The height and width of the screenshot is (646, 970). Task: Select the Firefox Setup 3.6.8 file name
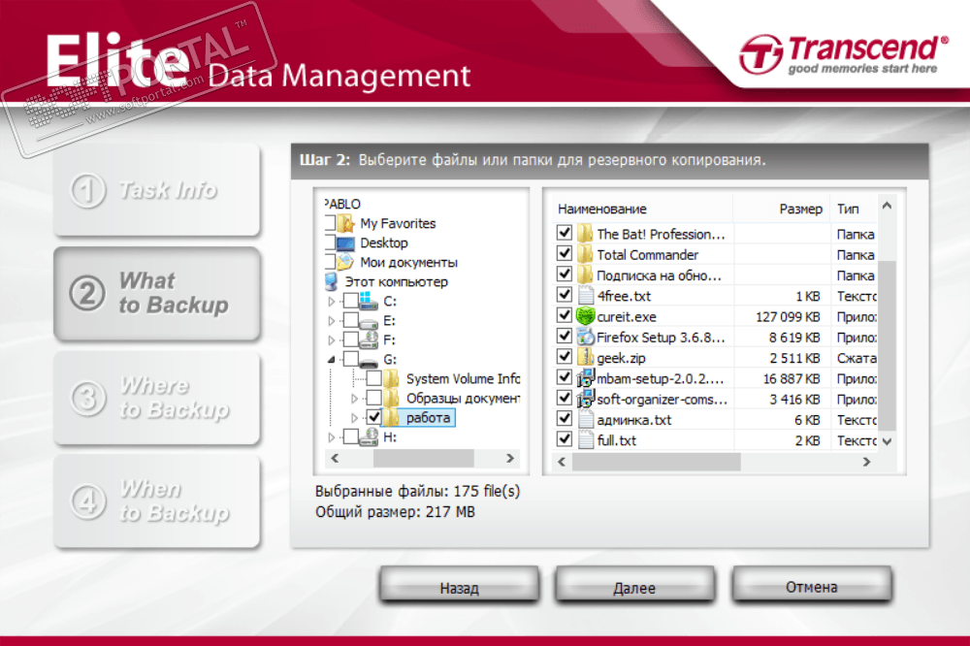coord(661,338)
